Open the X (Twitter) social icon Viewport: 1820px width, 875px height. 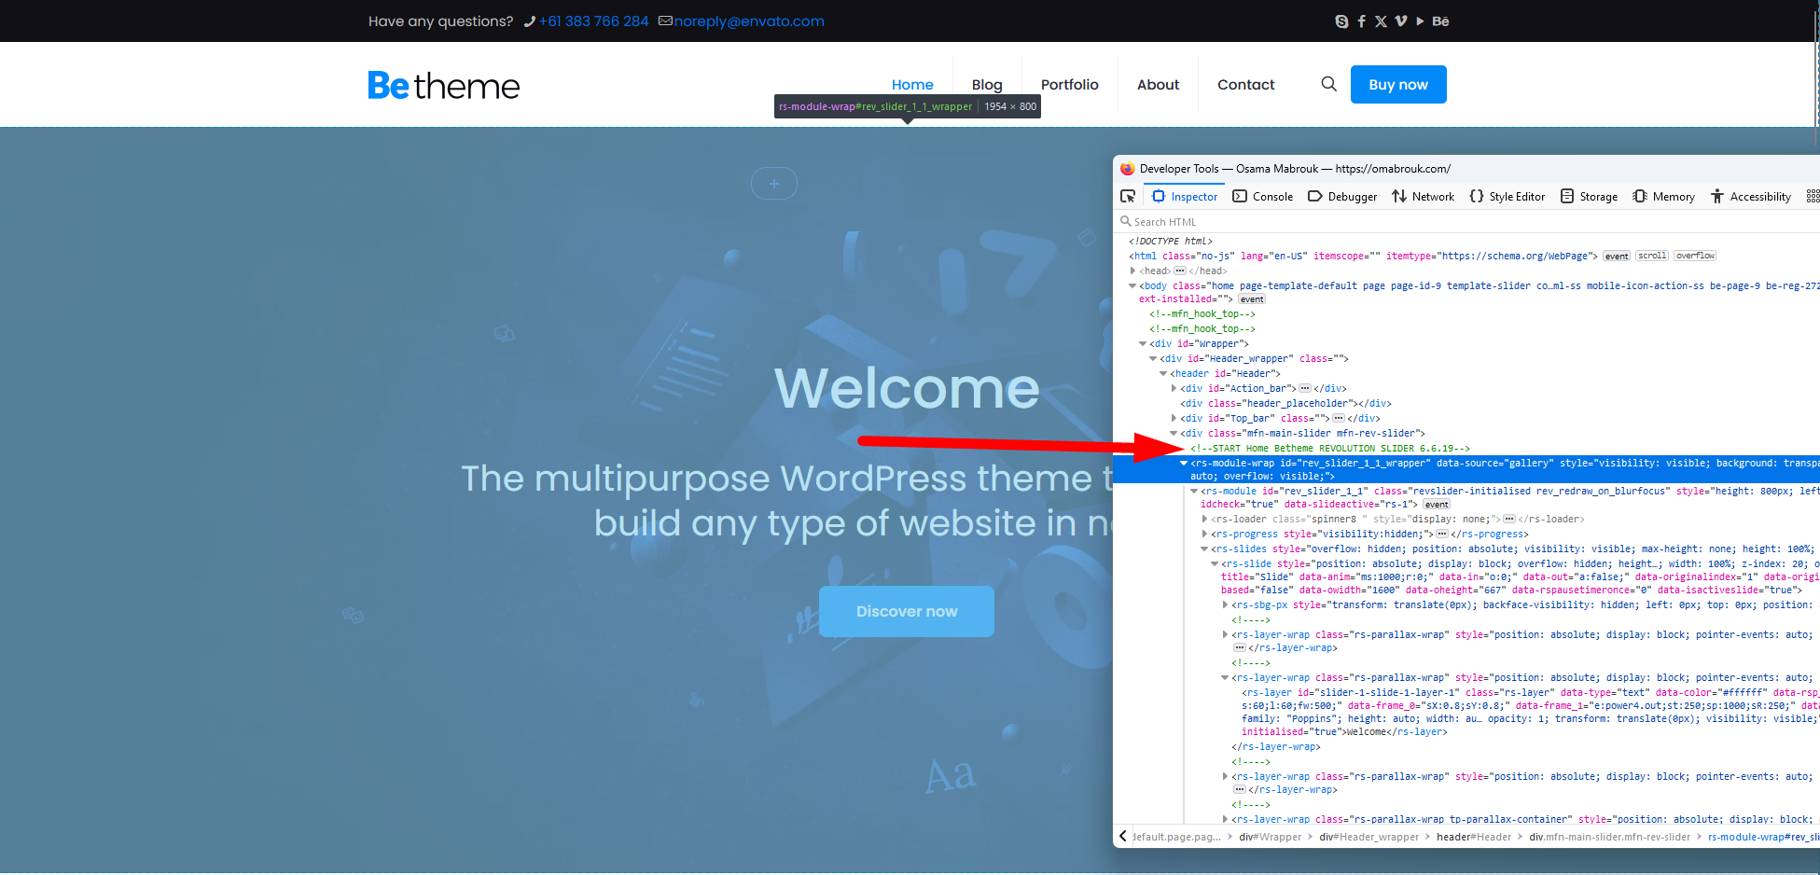click(x=1381, y=21)
